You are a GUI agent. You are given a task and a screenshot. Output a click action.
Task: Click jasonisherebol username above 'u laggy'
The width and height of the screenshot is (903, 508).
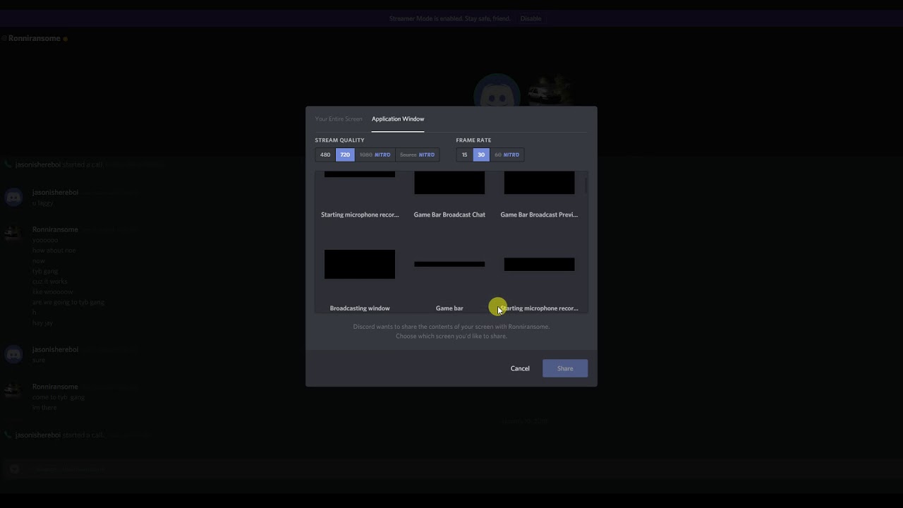pyautogui.click(x=55, y=192)
